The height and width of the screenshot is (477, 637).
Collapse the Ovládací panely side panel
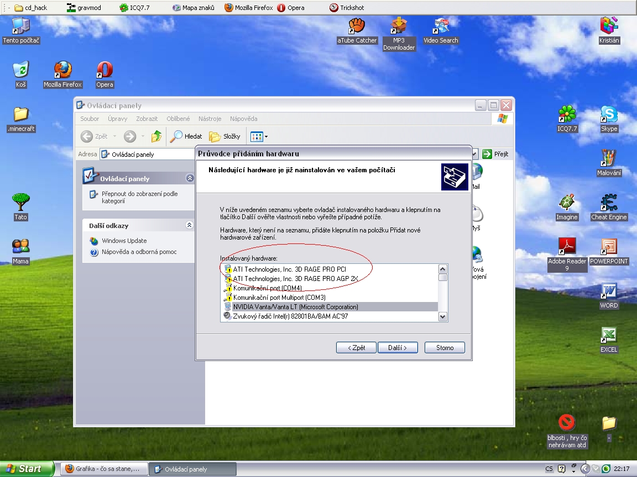pos(190,178)
